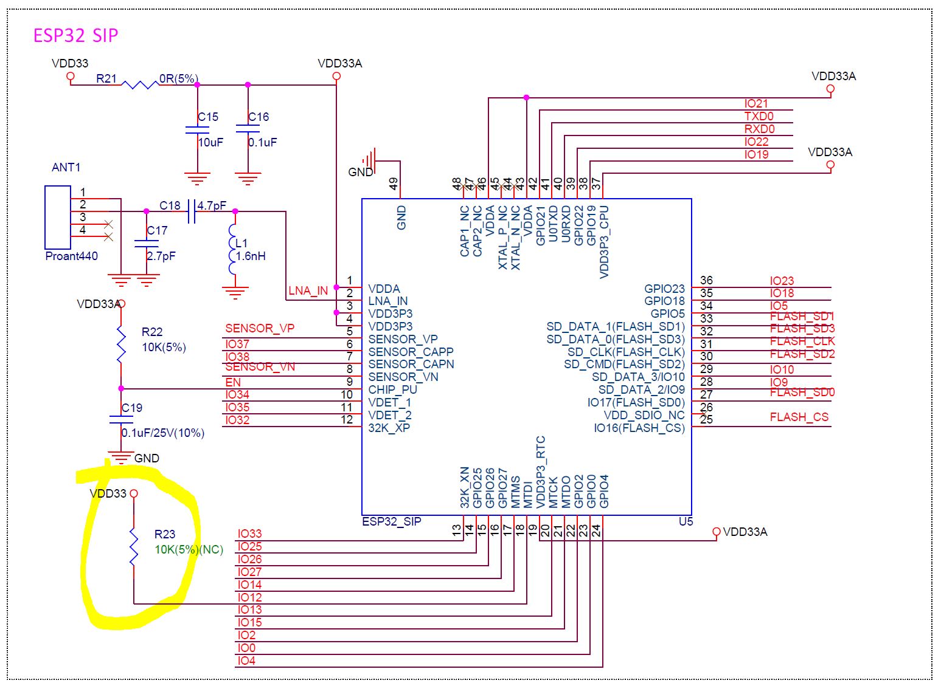Select the IO0 net label
This screenshot has height=686, width=941.
[247, 648]
